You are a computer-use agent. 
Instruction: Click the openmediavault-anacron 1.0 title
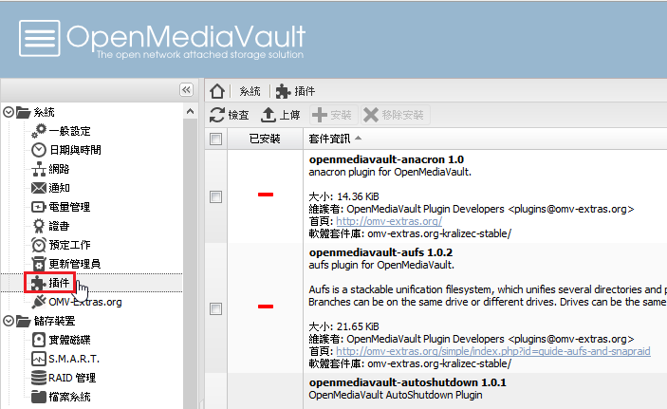coord(386,159)
